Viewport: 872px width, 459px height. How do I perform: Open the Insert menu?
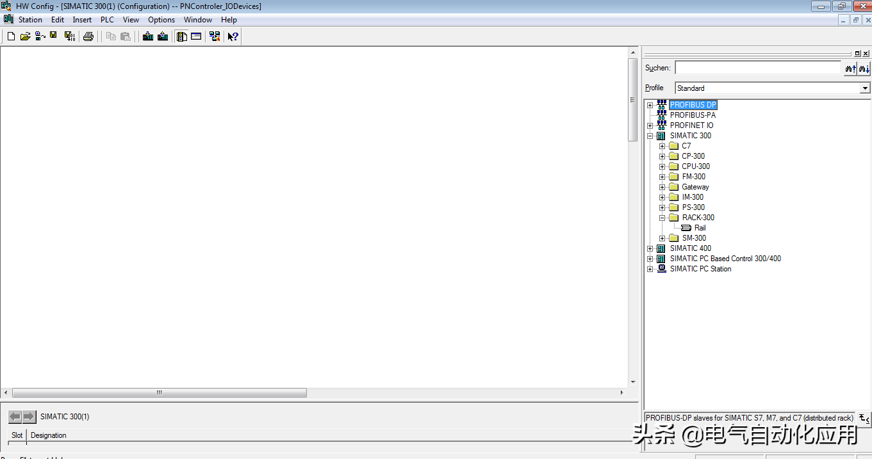[x=82, y=20]
